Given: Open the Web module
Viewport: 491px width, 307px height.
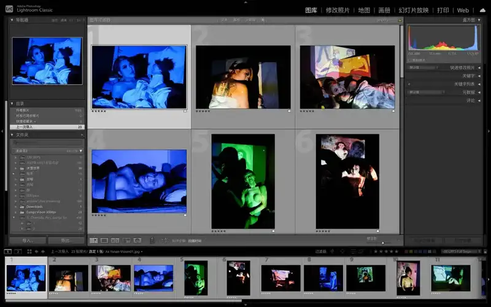Looking at the screenshot, I should coord(463,10).
